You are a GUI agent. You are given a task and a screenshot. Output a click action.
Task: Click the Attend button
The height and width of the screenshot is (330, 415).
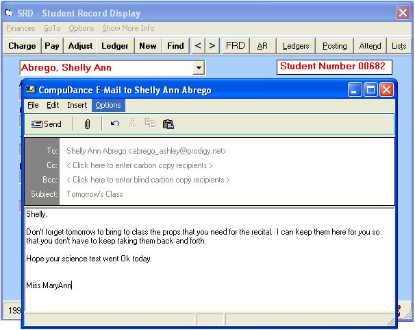coord(370,46)
